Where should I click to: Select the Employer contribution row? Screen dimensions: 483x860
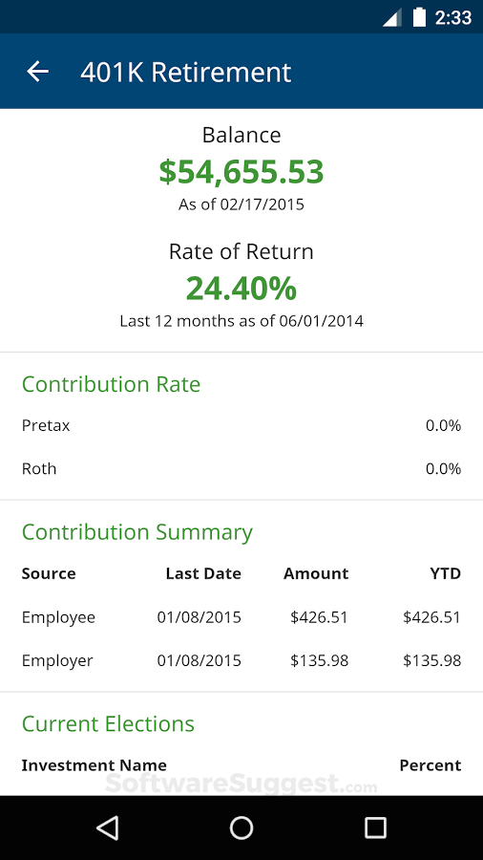click(x=241, y=660)
